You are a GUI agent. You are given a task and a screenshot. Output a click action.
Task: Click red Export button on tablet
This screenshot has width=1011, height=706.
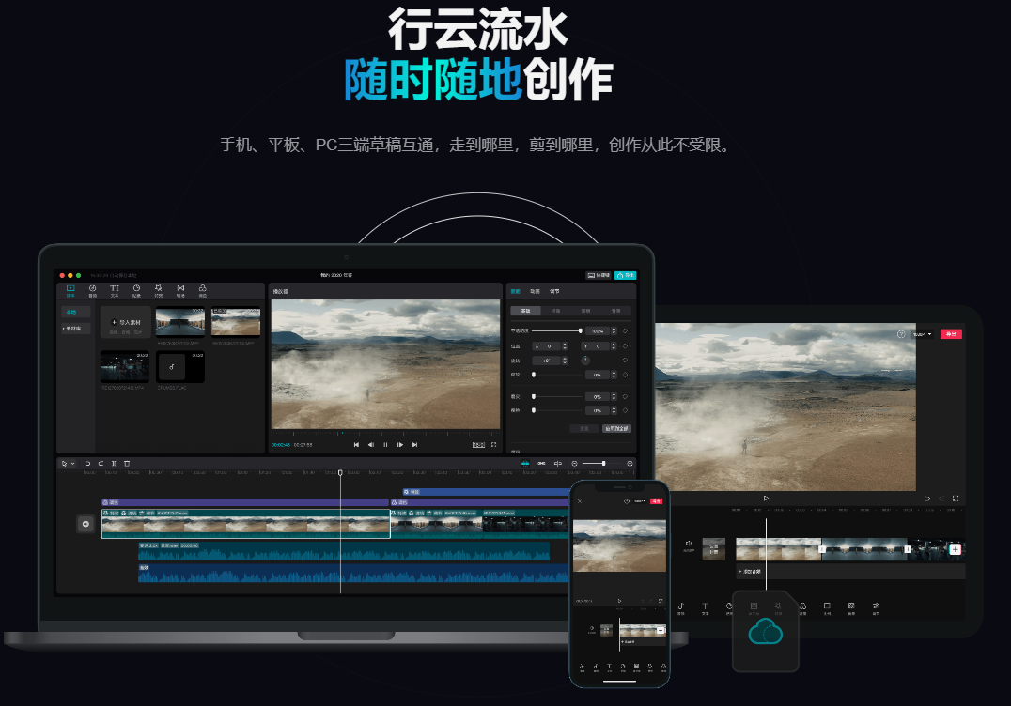[951, 333]
